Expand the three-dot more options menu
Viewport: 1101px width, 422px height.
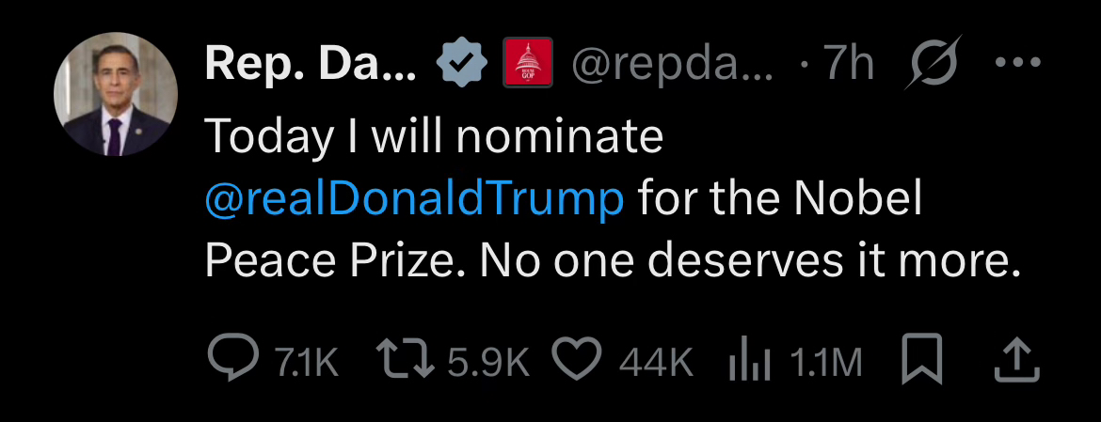[1017, 64]
